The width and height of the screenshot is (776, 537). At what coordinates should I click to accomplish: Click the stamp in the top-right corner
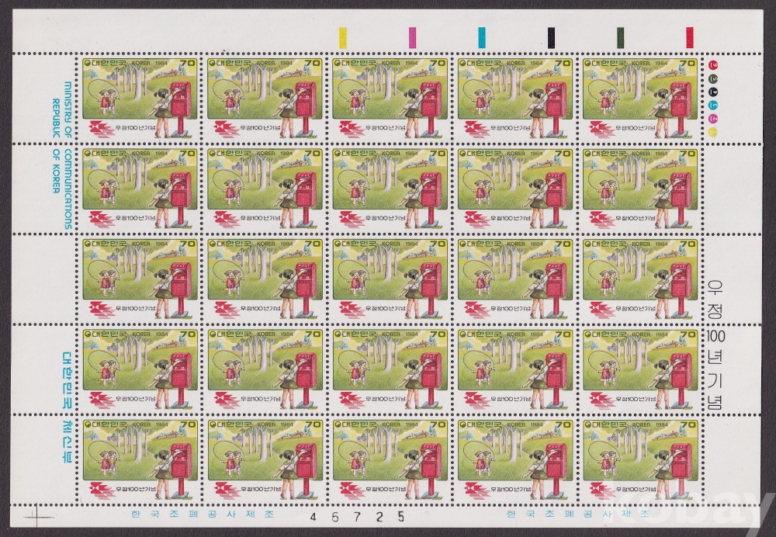(640, 97)
